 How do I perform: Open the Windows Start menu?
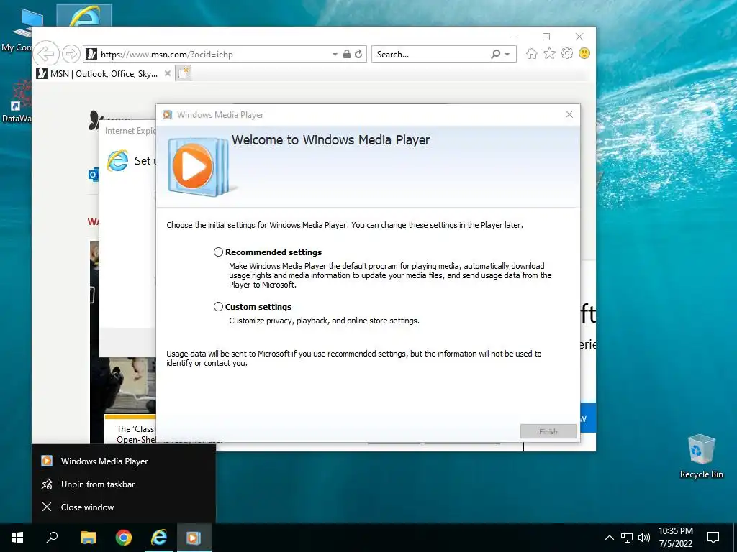(17, 538)
